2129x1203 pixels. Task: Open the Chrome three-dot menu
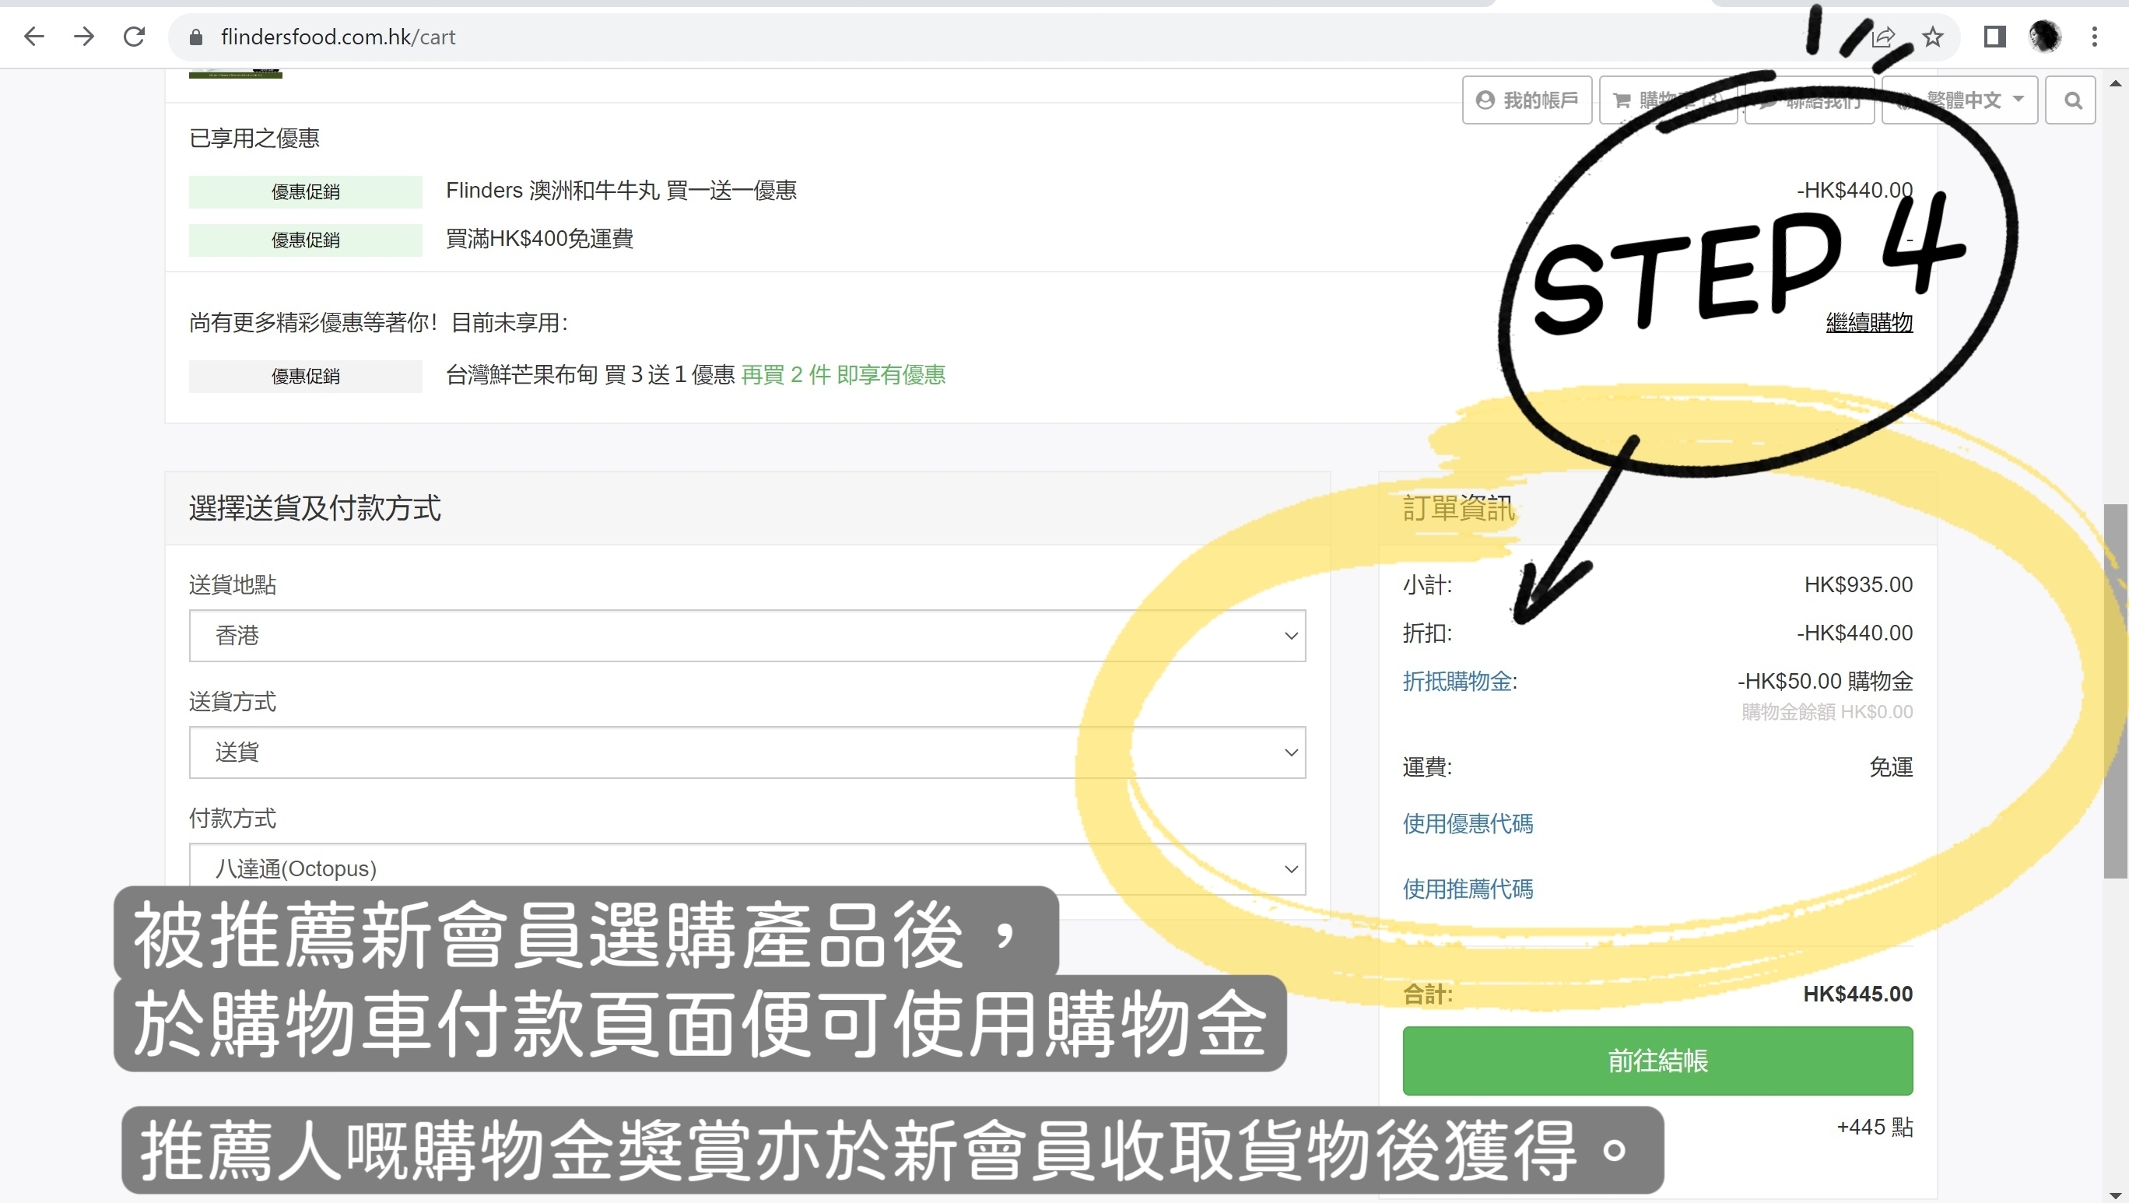(2094, 37)
